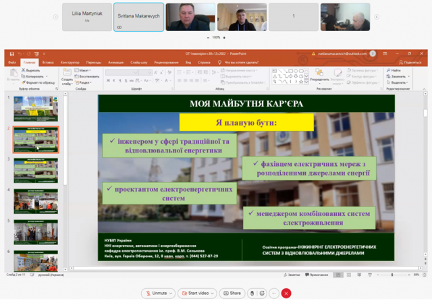Open the Выделить select dropdown

397,82
